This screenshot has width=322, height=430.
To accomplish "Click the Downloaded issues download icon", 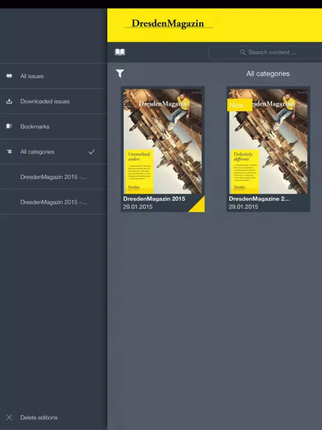I will 9,101.
